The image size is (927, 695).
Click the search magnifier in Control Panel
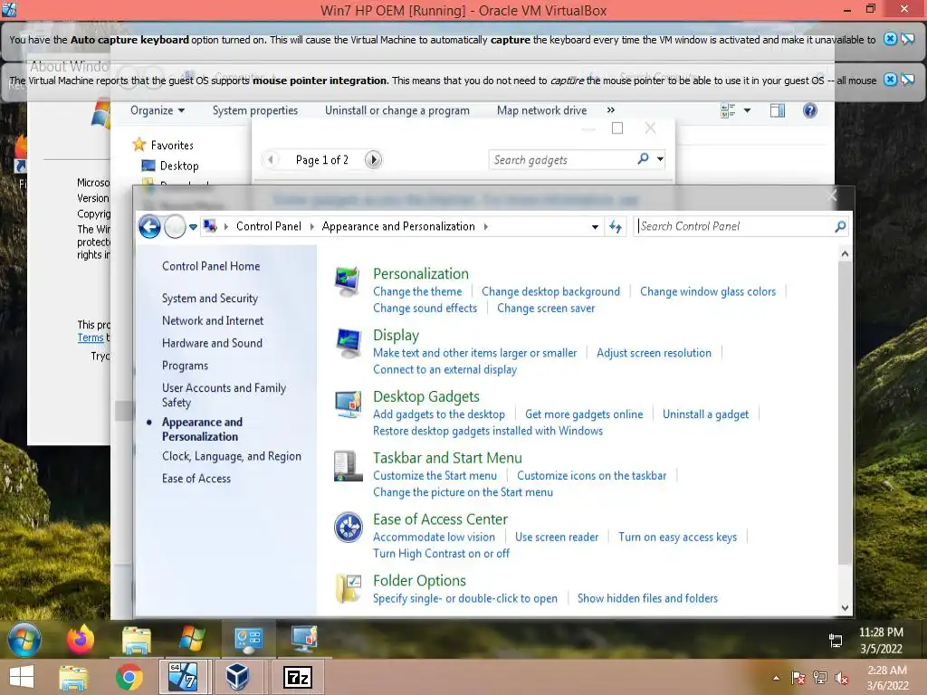[839, 226]
